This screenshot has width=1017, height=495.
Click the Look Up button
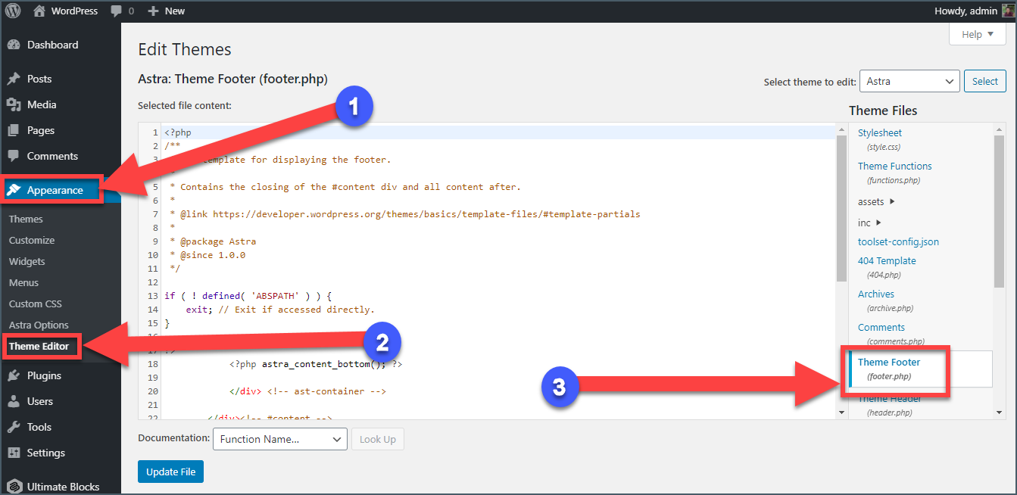[378, 439]
